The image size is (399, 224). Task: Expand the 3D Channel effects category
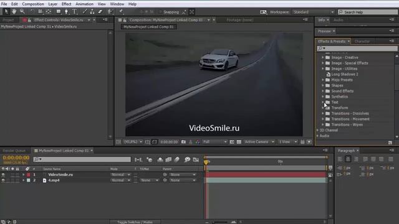coord(317,130)
